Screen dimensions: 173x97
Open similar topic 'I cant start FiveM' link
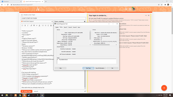coord(107,18)
